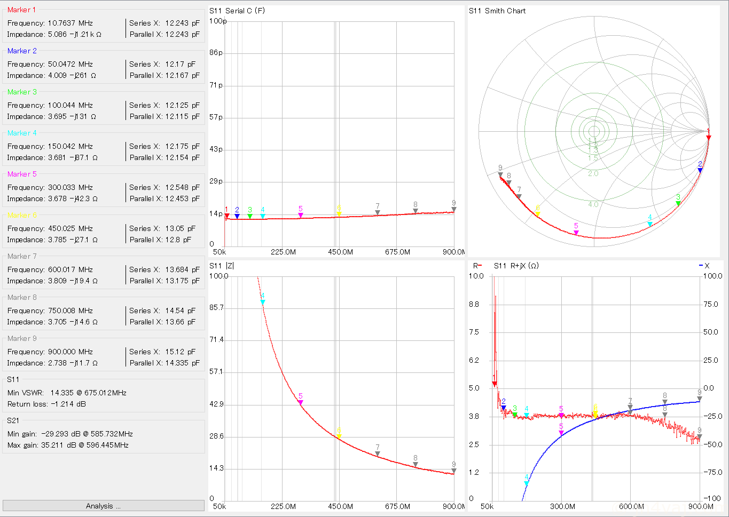
Task: Pick yellow marker 6 on the Smith Chart
Action: [538, 214]
